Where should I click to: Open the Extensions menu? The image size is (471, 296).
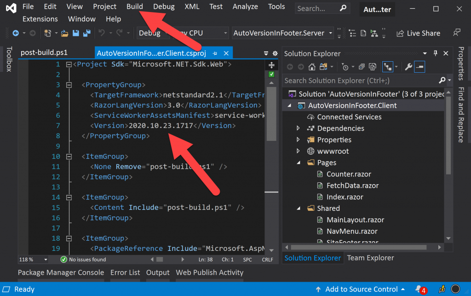coord(40,19)
